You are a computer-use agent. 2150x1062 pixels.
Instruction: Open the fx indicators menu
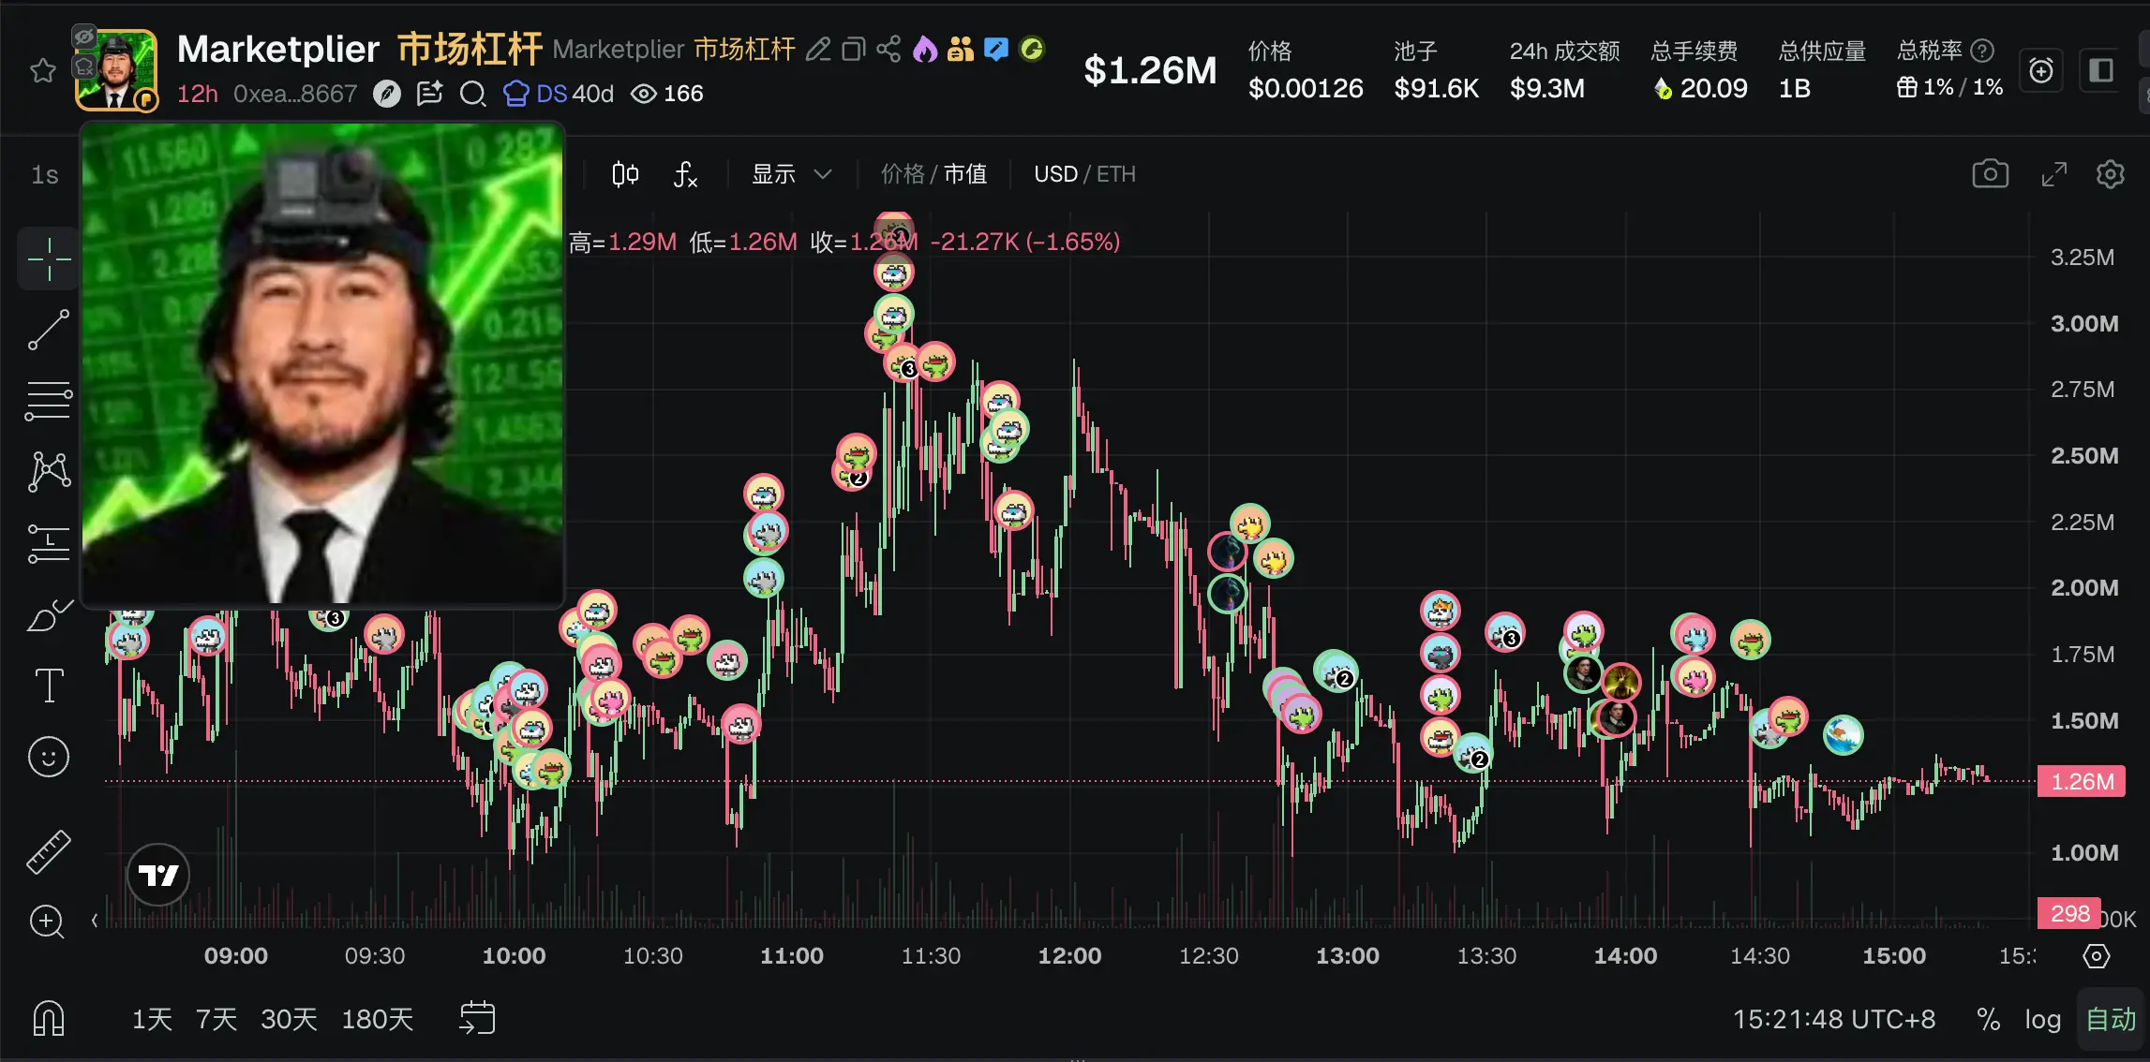click(685, 174)
